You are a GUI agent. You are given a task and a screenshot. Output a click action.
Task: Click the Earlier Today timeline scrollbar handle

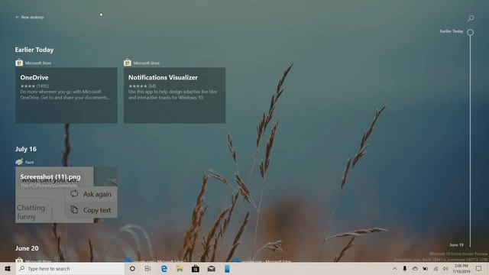(471, 32)
